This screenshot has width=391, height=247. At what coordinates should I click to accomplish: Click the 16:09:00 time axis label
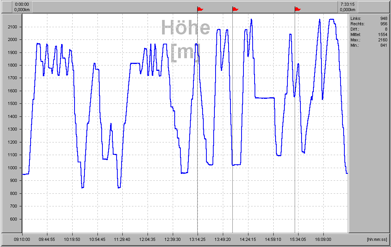pos(323,239)
